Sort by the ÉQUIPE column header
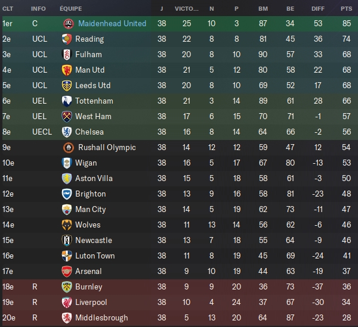Screen dimensions: 358x327 (x=71, y=9)
